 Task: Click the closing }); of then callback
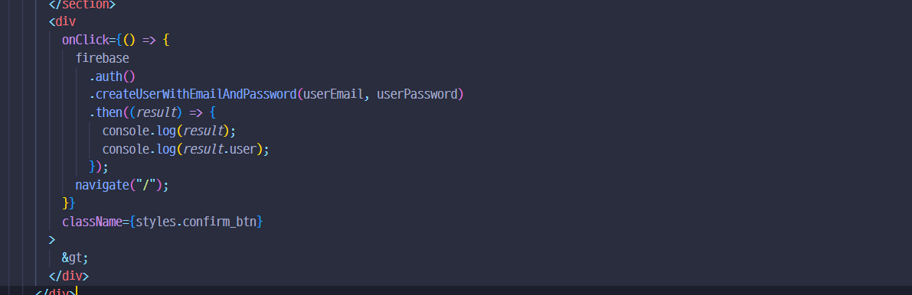coord(99,167)
